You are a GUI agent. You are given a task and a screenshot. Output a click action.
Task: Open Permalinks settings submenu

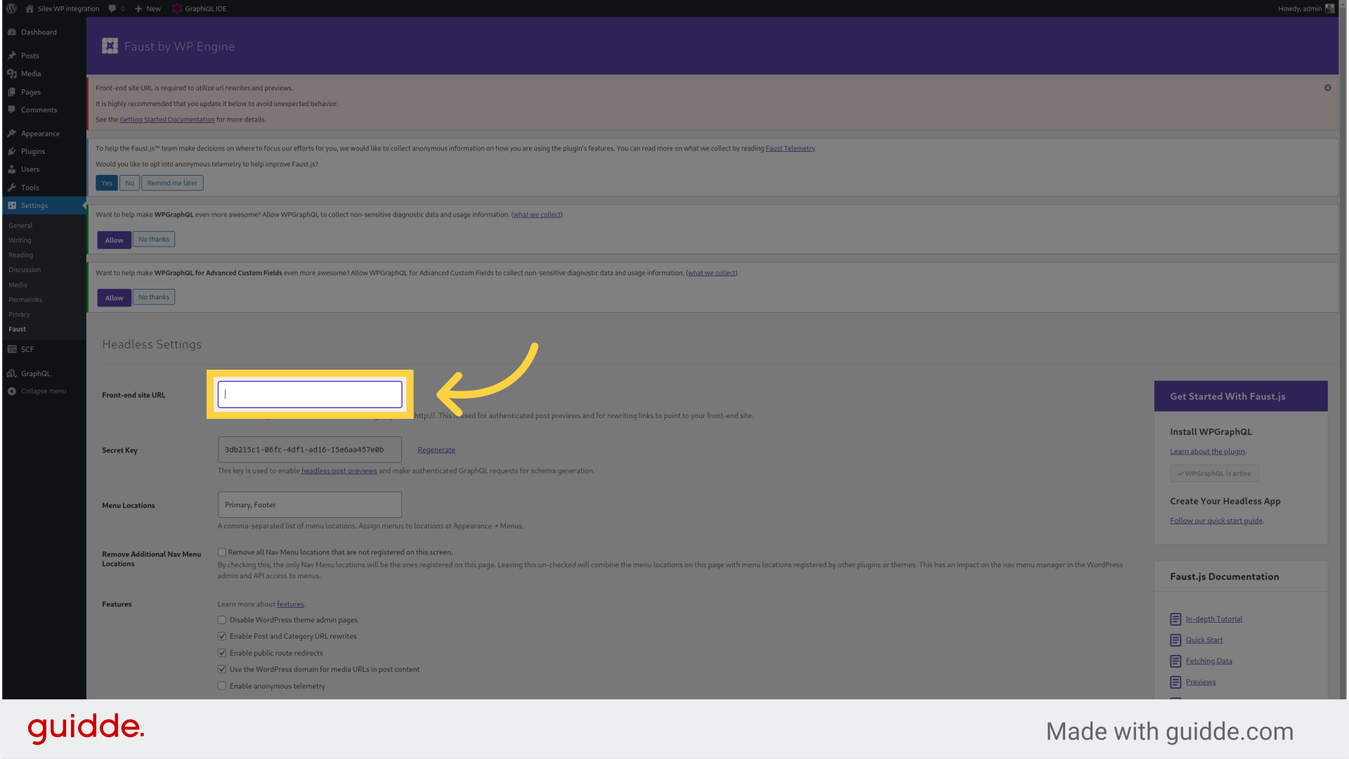(25, 300)
